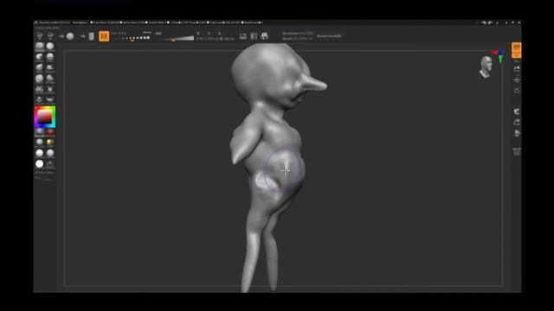Choose the light gray sphere beside white matte
554x311 pixels.
pyautogui.click(x=50, y=153)
